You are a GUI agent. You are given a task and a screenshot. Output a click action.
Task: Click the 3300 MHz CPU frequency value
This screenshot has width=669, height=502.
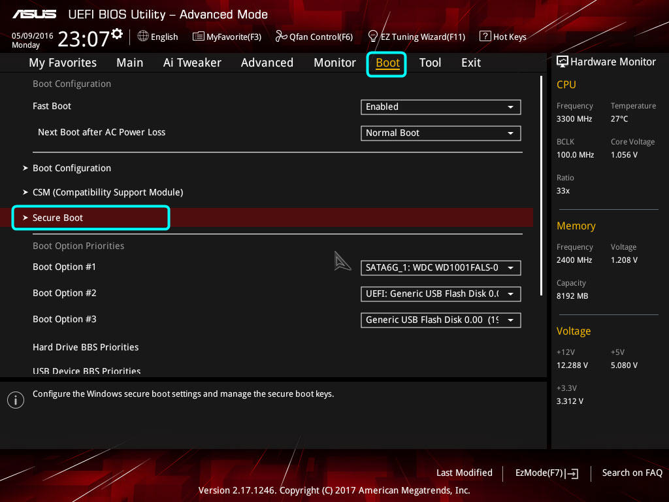point(574,119)
